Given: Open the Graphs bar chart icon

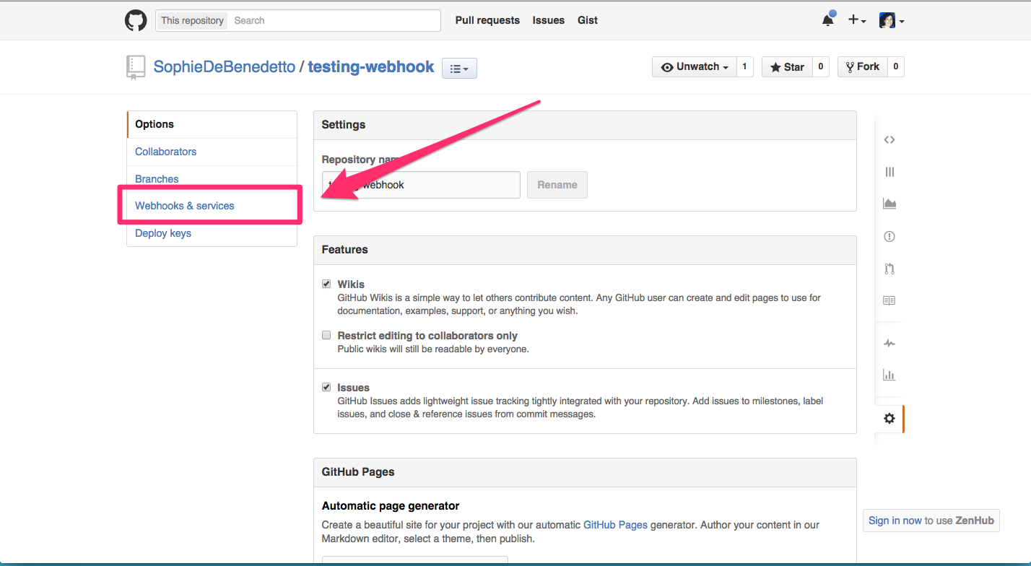Looking at the screenshot, I should (x=889, y=375).
